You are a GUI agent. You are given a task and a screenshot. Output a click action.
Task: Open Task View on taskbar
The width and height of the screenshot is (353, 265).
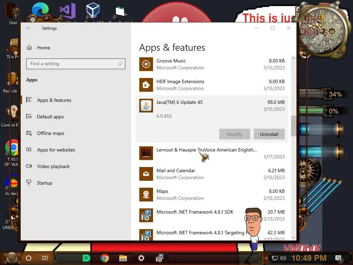tap(45, 258)
